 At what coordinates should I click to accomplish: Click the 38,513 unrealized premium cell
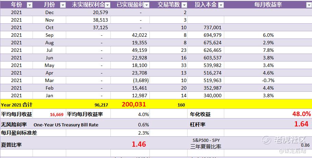[x=88, y=20]
